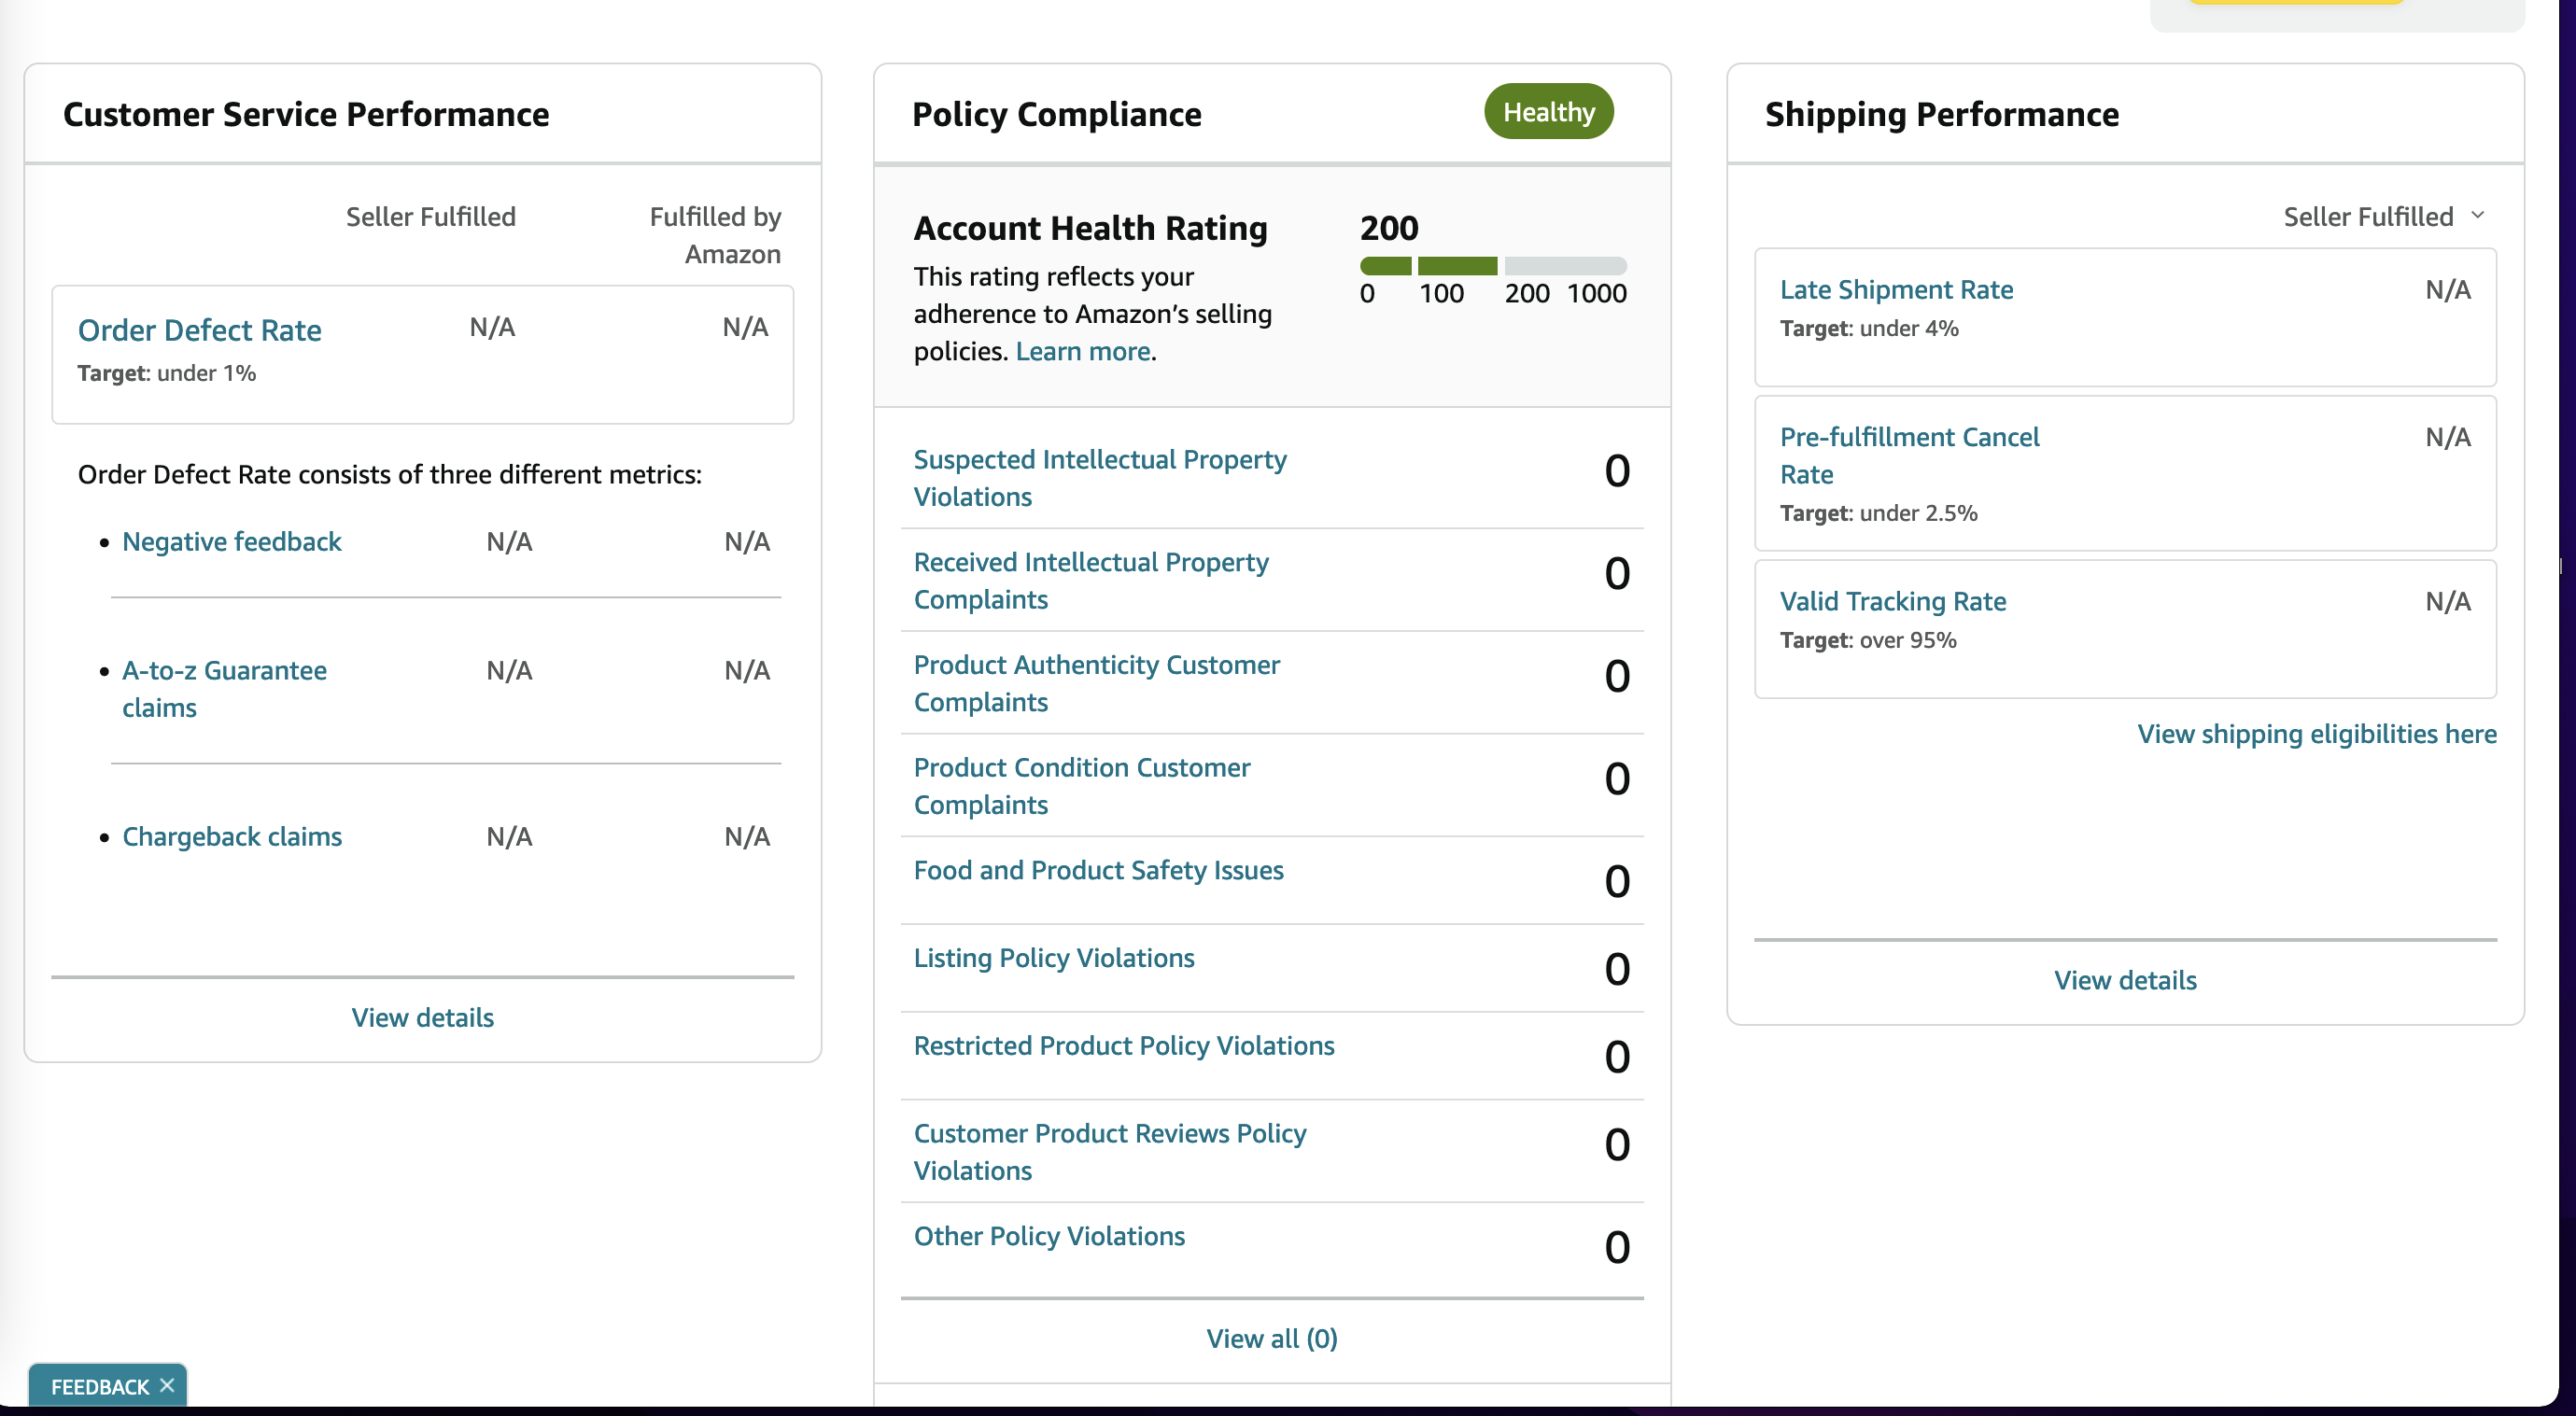Click the Healthy status badge
2576x1416 pixels.
[1548, 112]
